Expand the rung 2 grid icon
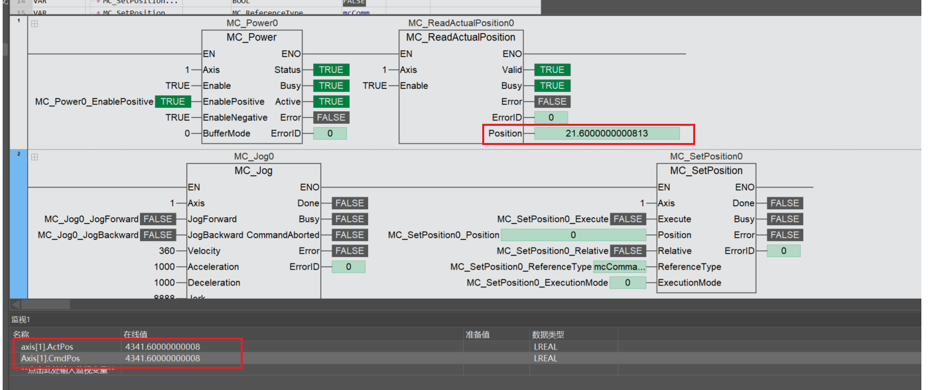Viewport: 928px width, 390px height. tap(34, 157)
